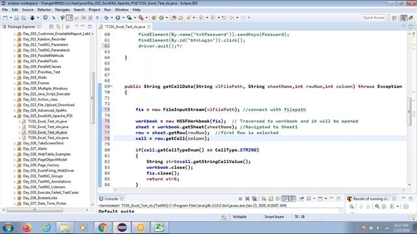
Task: Click the Open Type icon in toolbar
Action: pyautogui.click(x=174, y=18)
